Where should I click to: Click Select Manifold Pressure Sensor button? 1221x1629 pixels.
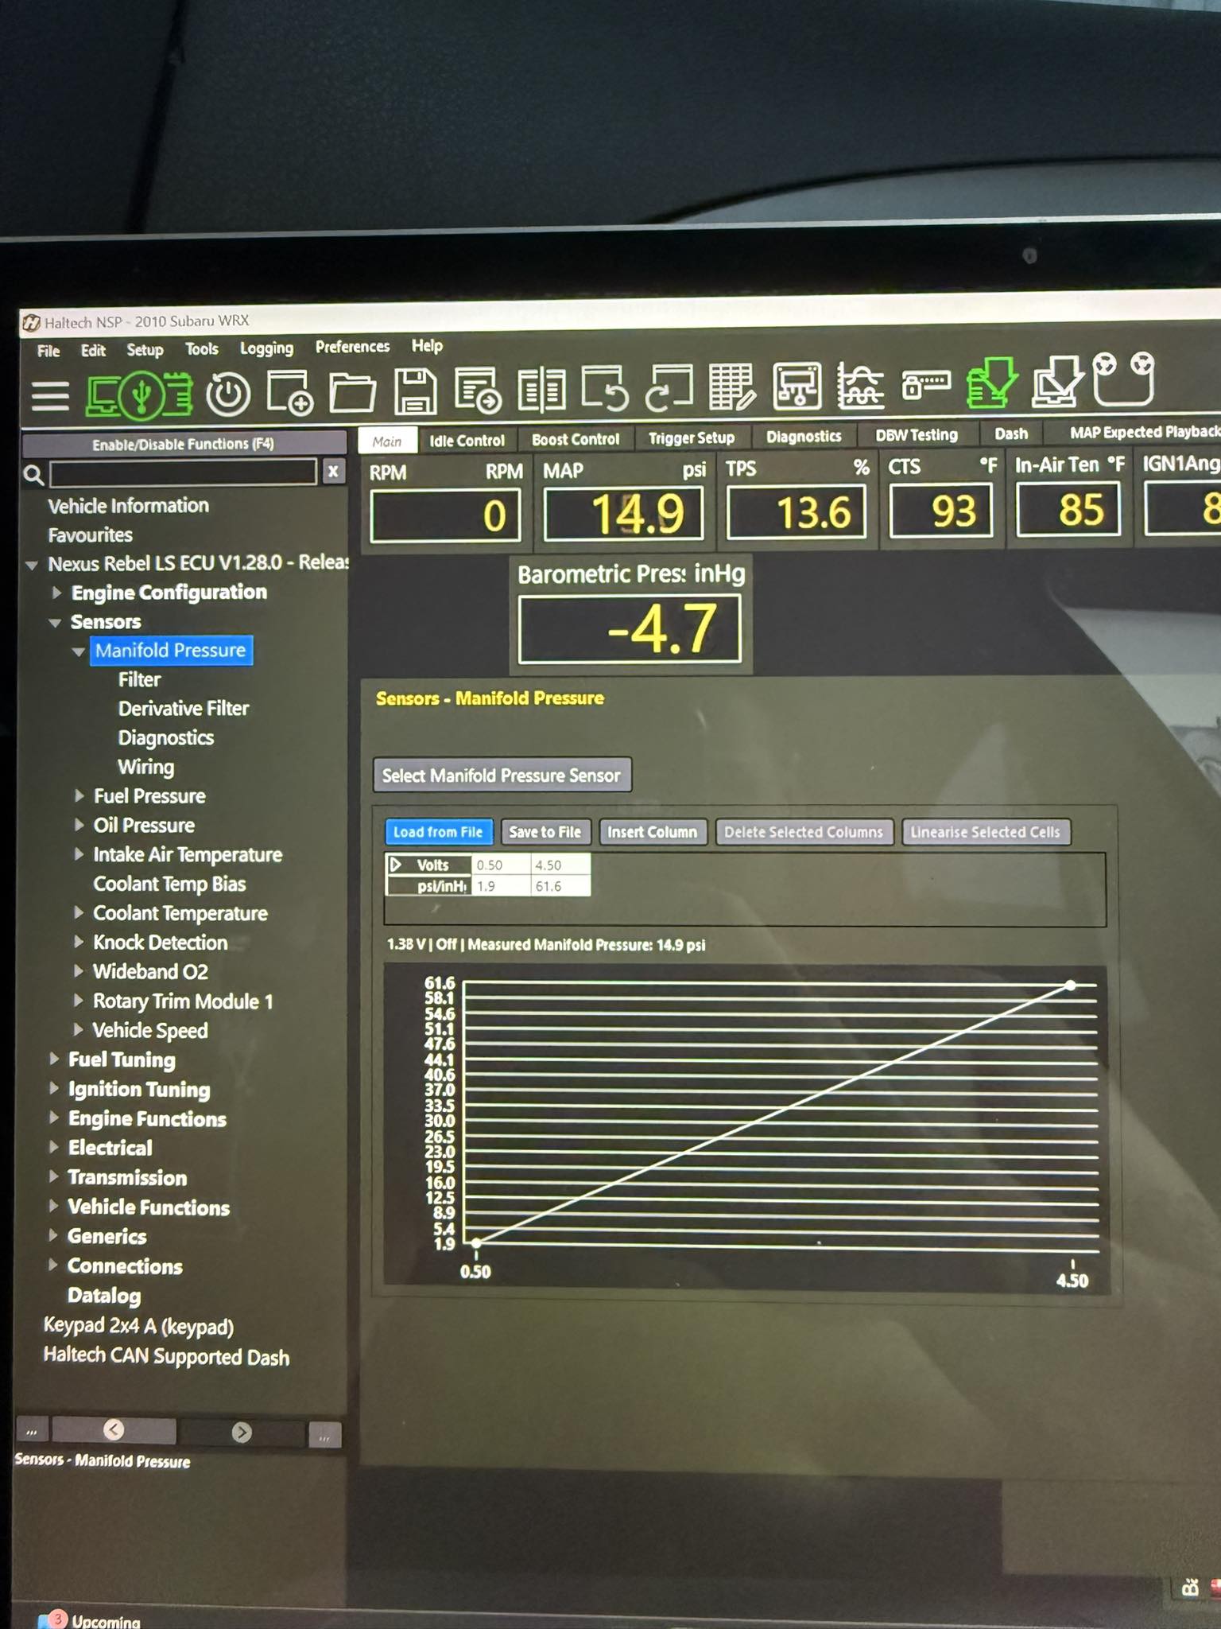(502, 776)
